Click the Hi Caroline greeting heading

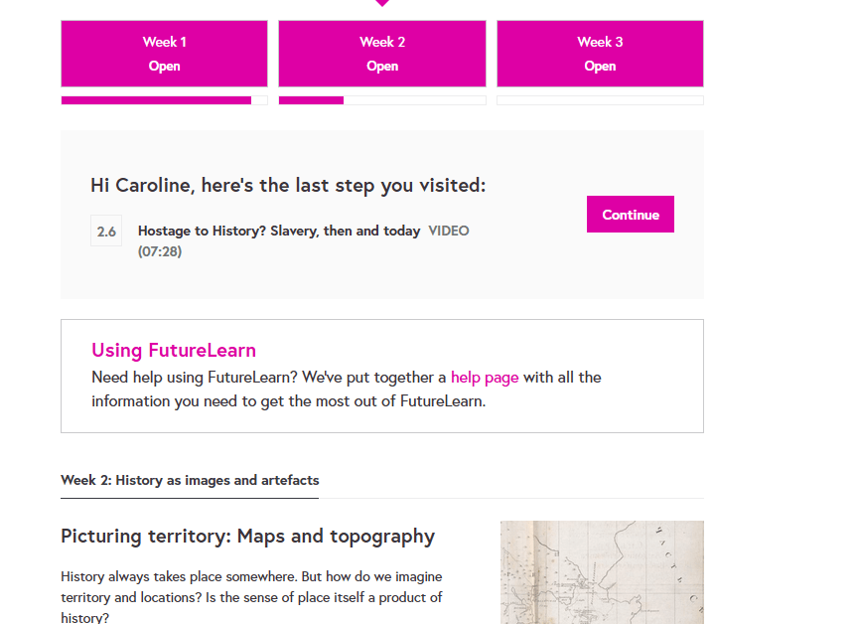[x=288, y=186]
